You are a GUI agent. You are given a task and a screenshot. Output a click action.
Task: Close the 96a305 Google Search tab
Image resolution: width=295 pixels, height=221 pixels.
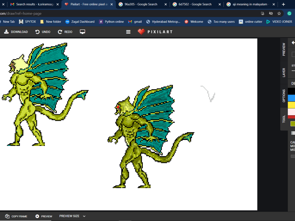pos(165,4)
